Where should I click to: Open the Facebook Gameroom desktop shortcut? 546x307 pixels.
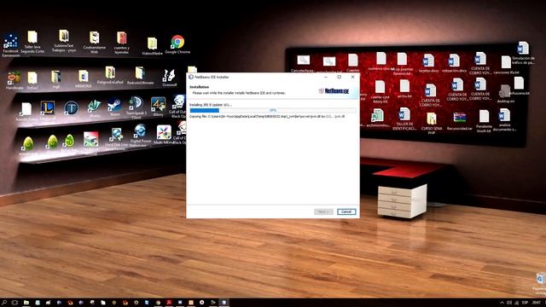point(10,45)
